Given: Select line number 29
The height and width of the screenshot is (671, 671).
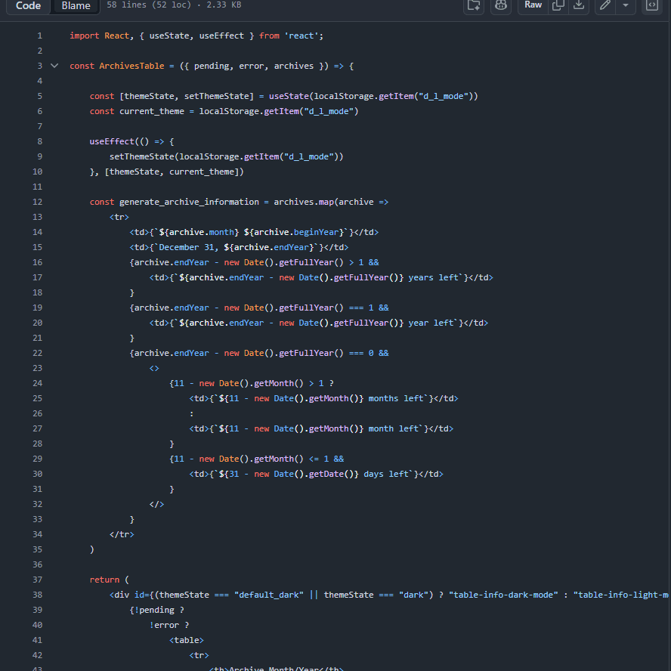Looking at the screenshot, I should pos(38,459).
